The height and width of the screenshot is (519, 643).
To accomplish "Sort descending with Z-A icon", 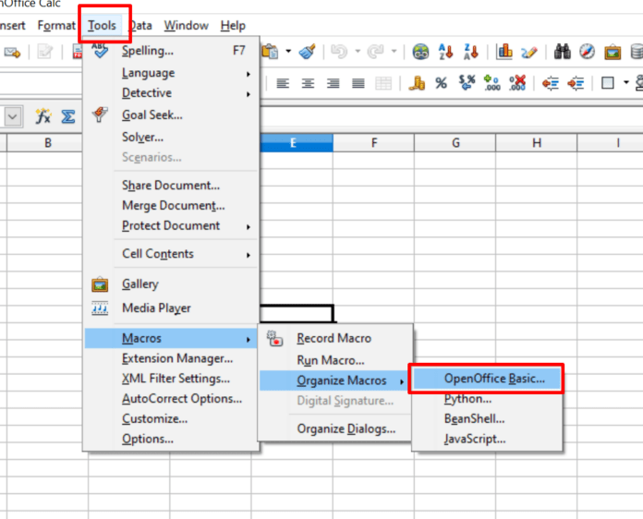I will point(471,52).
